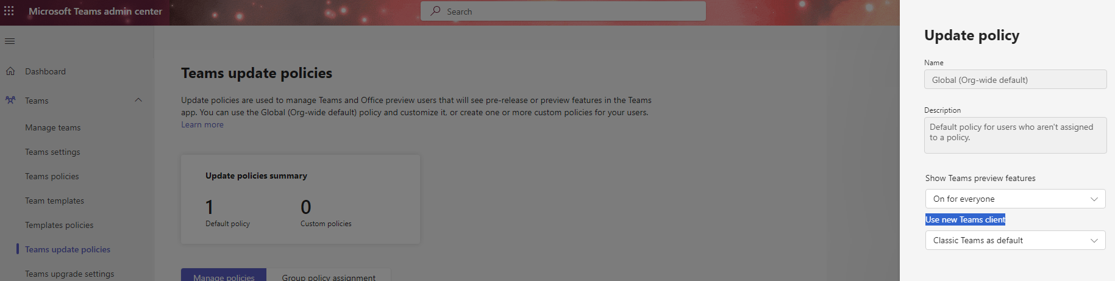Click the policy Name field
Image resolution: width=1115 pixels, height=281 pixels.
pos(1015,79)
